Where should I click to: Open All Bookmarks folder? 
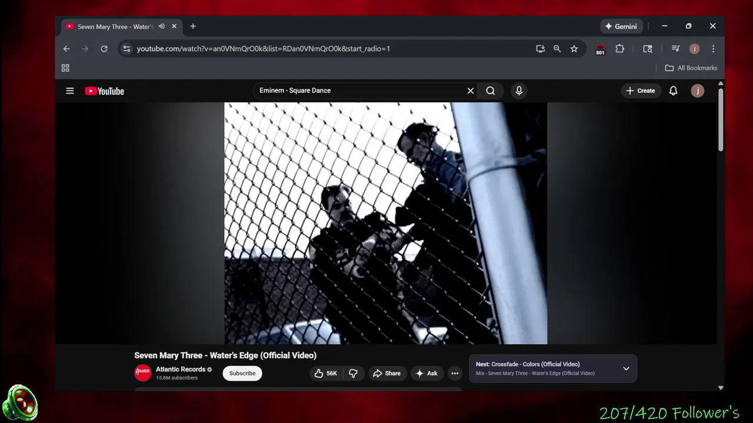tap(691, 68)
